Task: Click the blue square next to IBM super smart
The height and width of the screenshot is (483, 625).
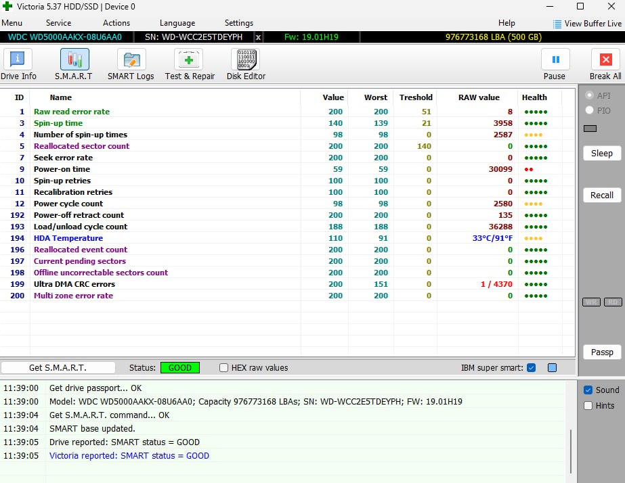Action: pyautogui.click(x=552, y=368)
